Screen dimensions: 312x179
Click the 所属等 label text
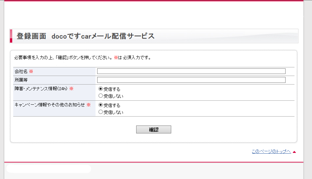pyautogui.click(x=21, y=80)
